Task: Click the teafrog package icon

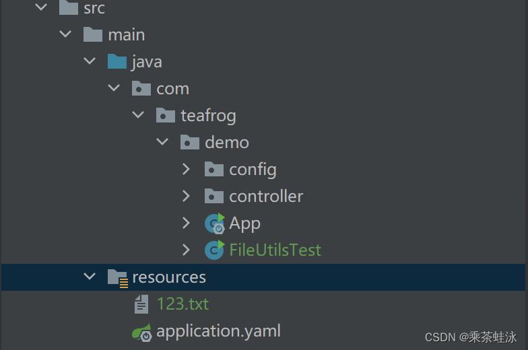Action: point(166,116)
